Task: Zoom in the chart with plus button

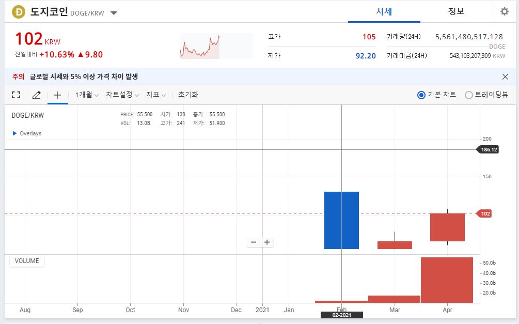Action: click(267, 242)
